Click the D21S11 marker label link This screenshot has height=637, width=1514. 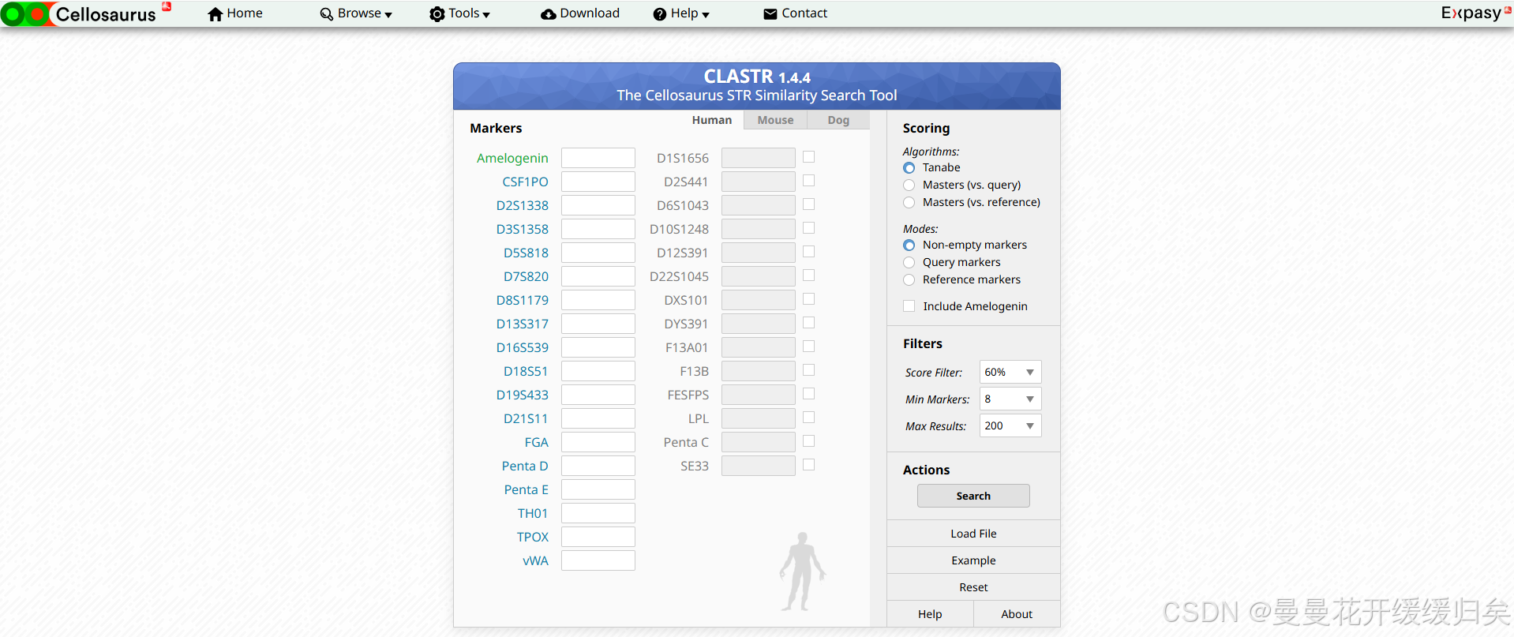526,418
